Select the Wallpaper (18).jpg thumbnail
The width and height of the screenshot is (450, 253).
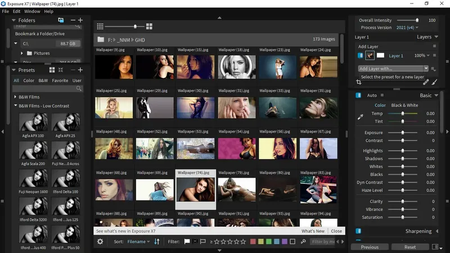click(237, 66)
